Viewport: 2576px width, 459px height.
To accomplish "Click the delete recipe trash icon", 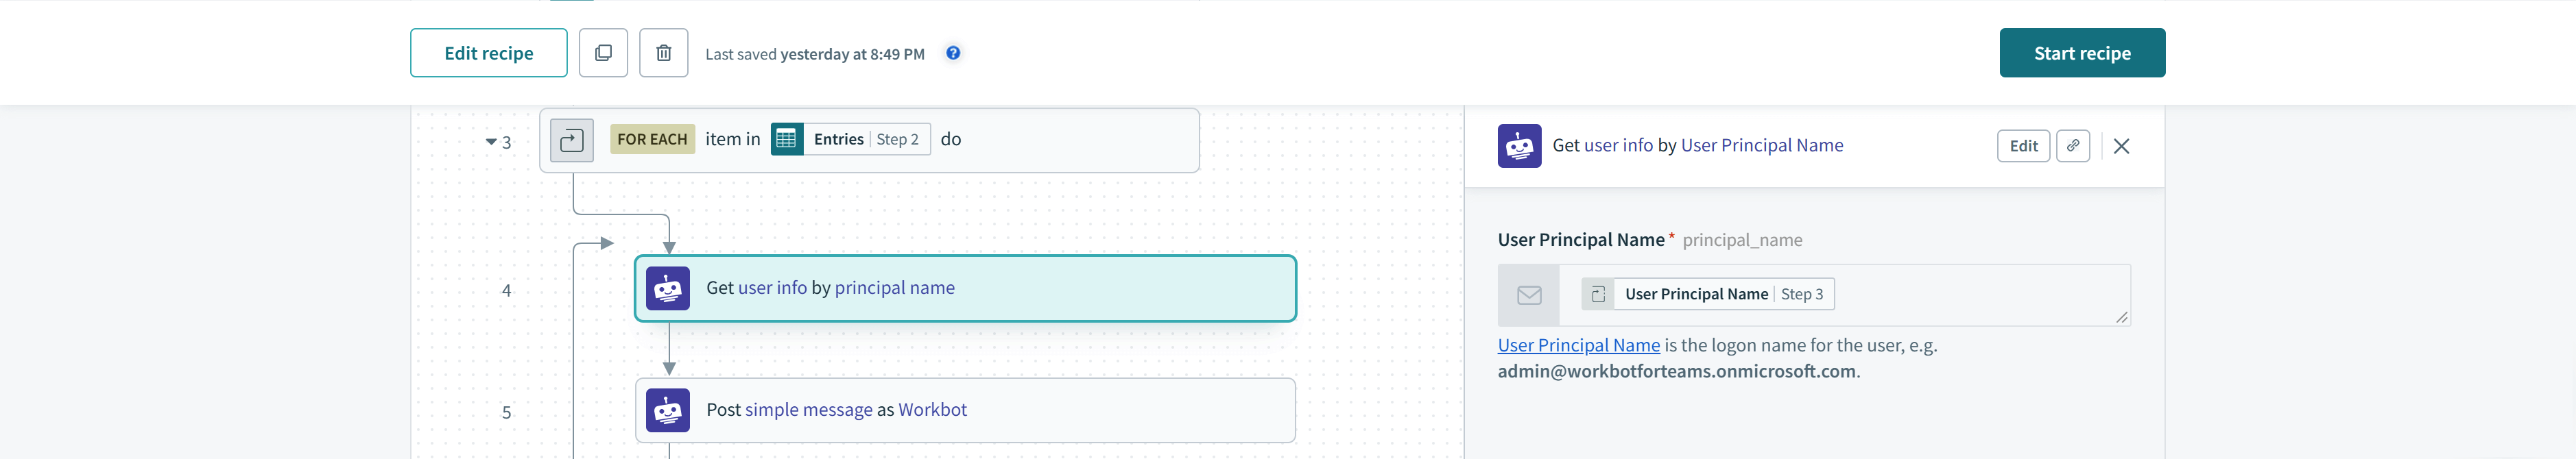I will pyautogui.click(x=663, y=53).
